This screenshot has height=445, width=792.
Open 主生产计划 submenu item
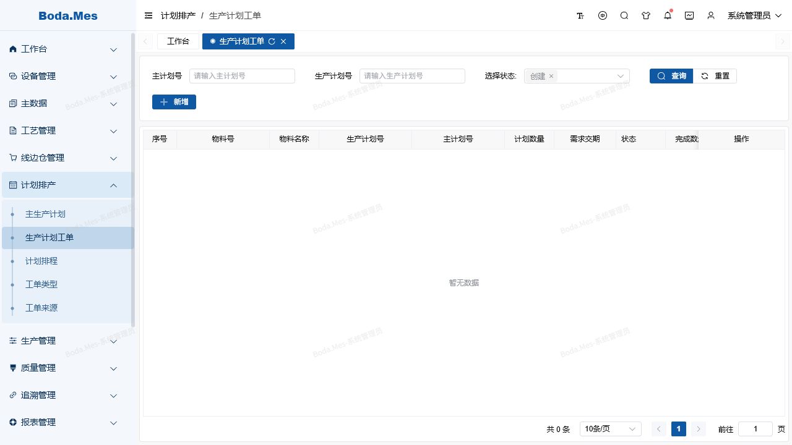(x=68, y=214)
